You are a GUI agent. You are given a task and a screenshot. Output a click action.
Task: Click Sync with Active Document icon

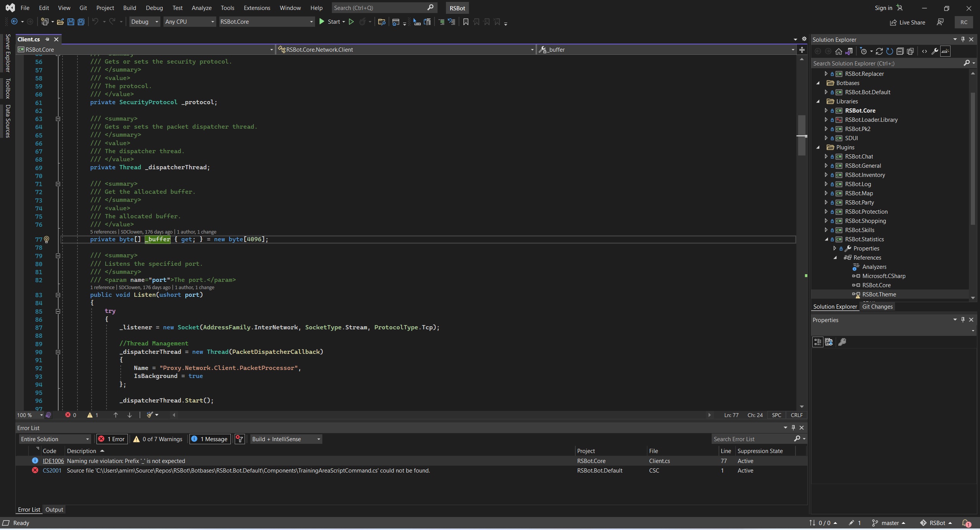(x=879, y=51)
